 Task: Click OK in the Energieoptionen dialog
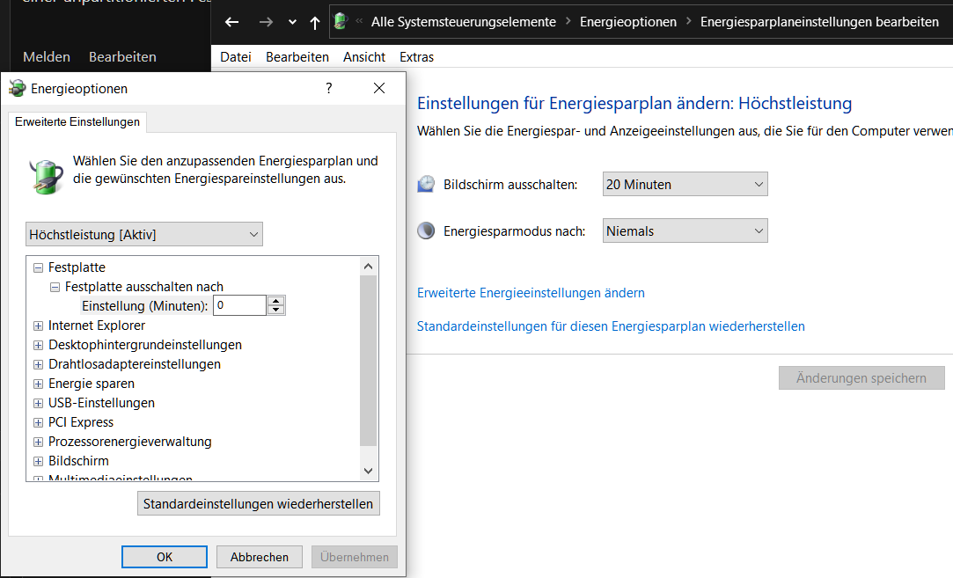click(x=164, y=557)
